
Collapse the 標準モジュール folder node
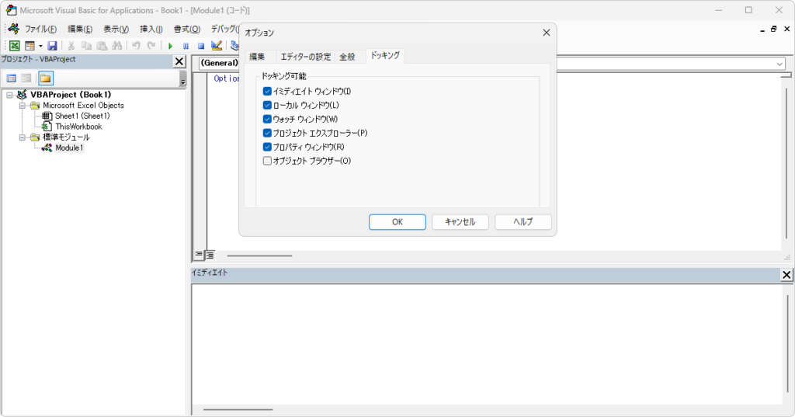click(x=23, y=137)
